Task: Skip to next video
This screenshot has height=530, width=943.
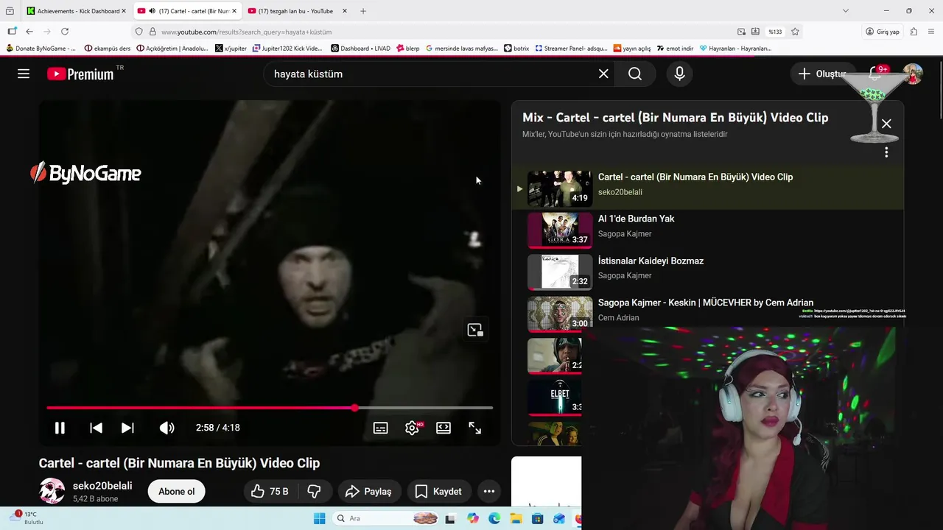Action: click(x=127, y=428)
